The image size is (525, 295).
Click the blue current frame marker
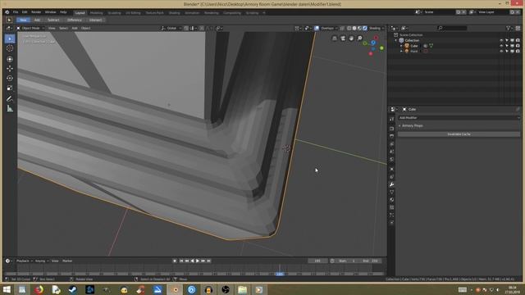[280, 274]
